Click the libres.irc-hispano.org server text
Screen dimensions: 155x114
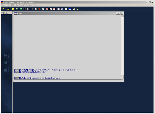tap(52, 78)
